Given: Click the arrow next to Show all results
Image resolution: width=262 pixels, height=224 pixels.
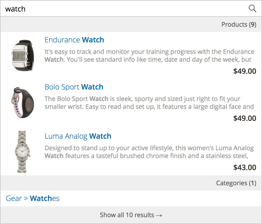Looking at the screenshot, I should pyautogui.click(x=159, y=215).
